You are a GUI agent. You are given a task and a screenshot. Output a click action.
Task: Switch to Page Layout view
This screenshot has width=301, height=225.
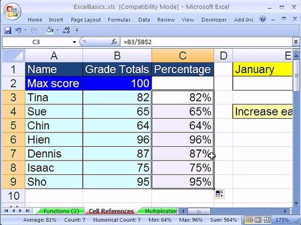click(x=258, y=220)
